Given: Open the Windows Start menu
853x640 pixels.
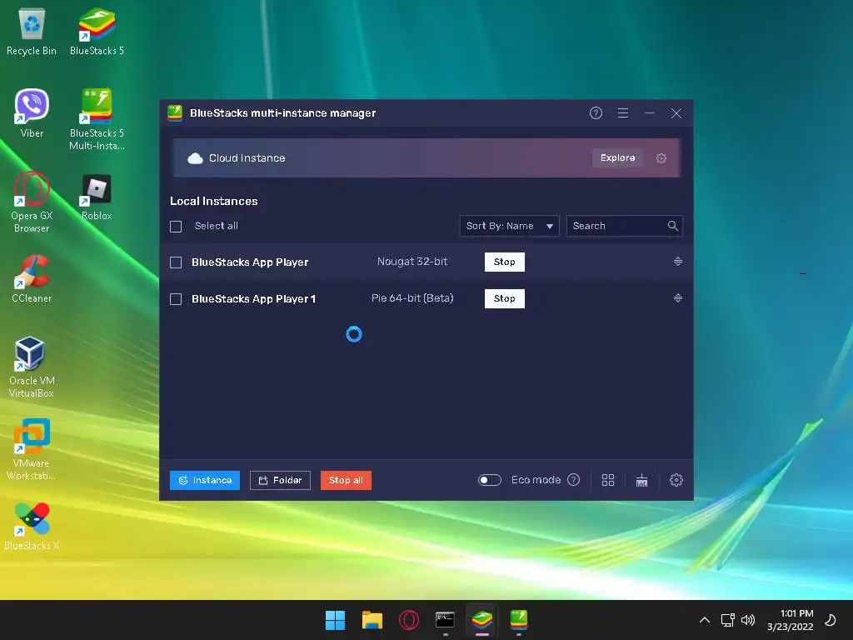Looking at the screenshot, I should [x=335, y=620].
